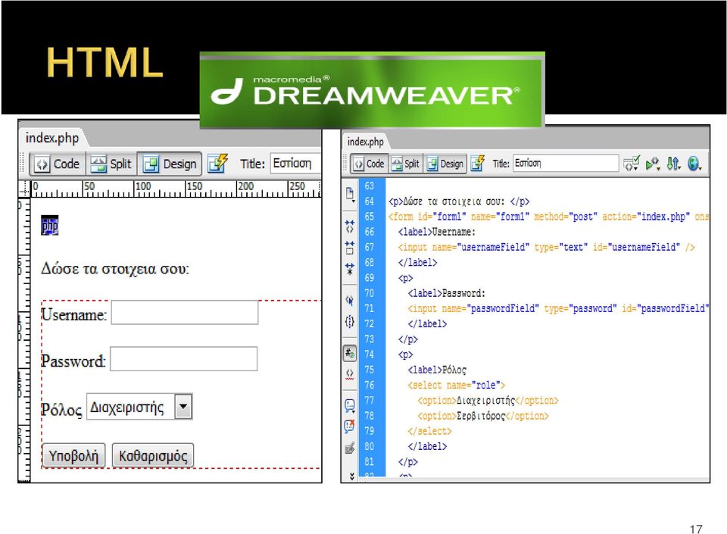Switch left window to Code view
Image resolution: width=727 pixels, height=534 pixels.
58,164
